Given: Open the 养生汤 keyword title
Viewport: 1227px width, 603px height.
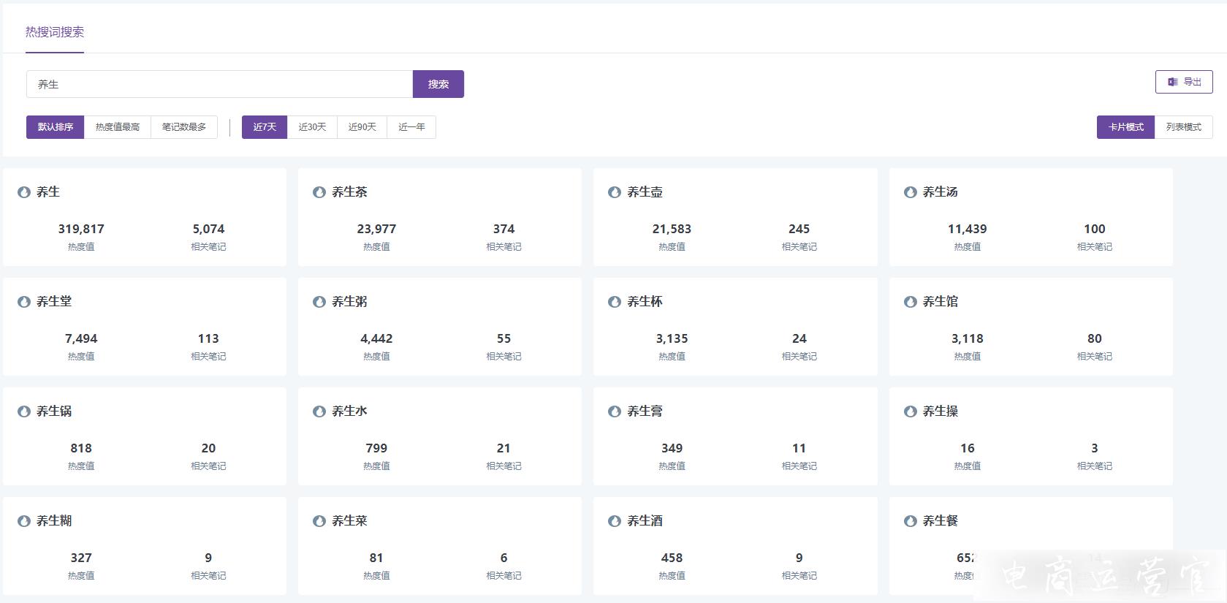Looking at the screenshot, I should point(940,192).
